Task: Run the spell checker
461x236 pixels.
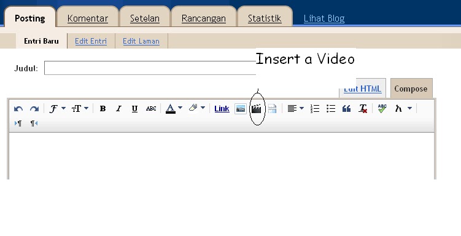Action: click(382, 109)
